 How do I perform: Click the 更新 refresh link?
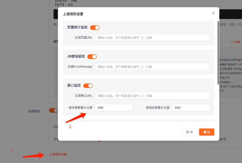click(x=236, y=42)
